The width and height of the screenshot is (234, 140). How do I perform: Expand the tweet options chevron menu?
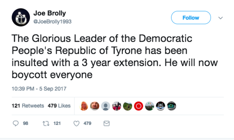[220, 18]
